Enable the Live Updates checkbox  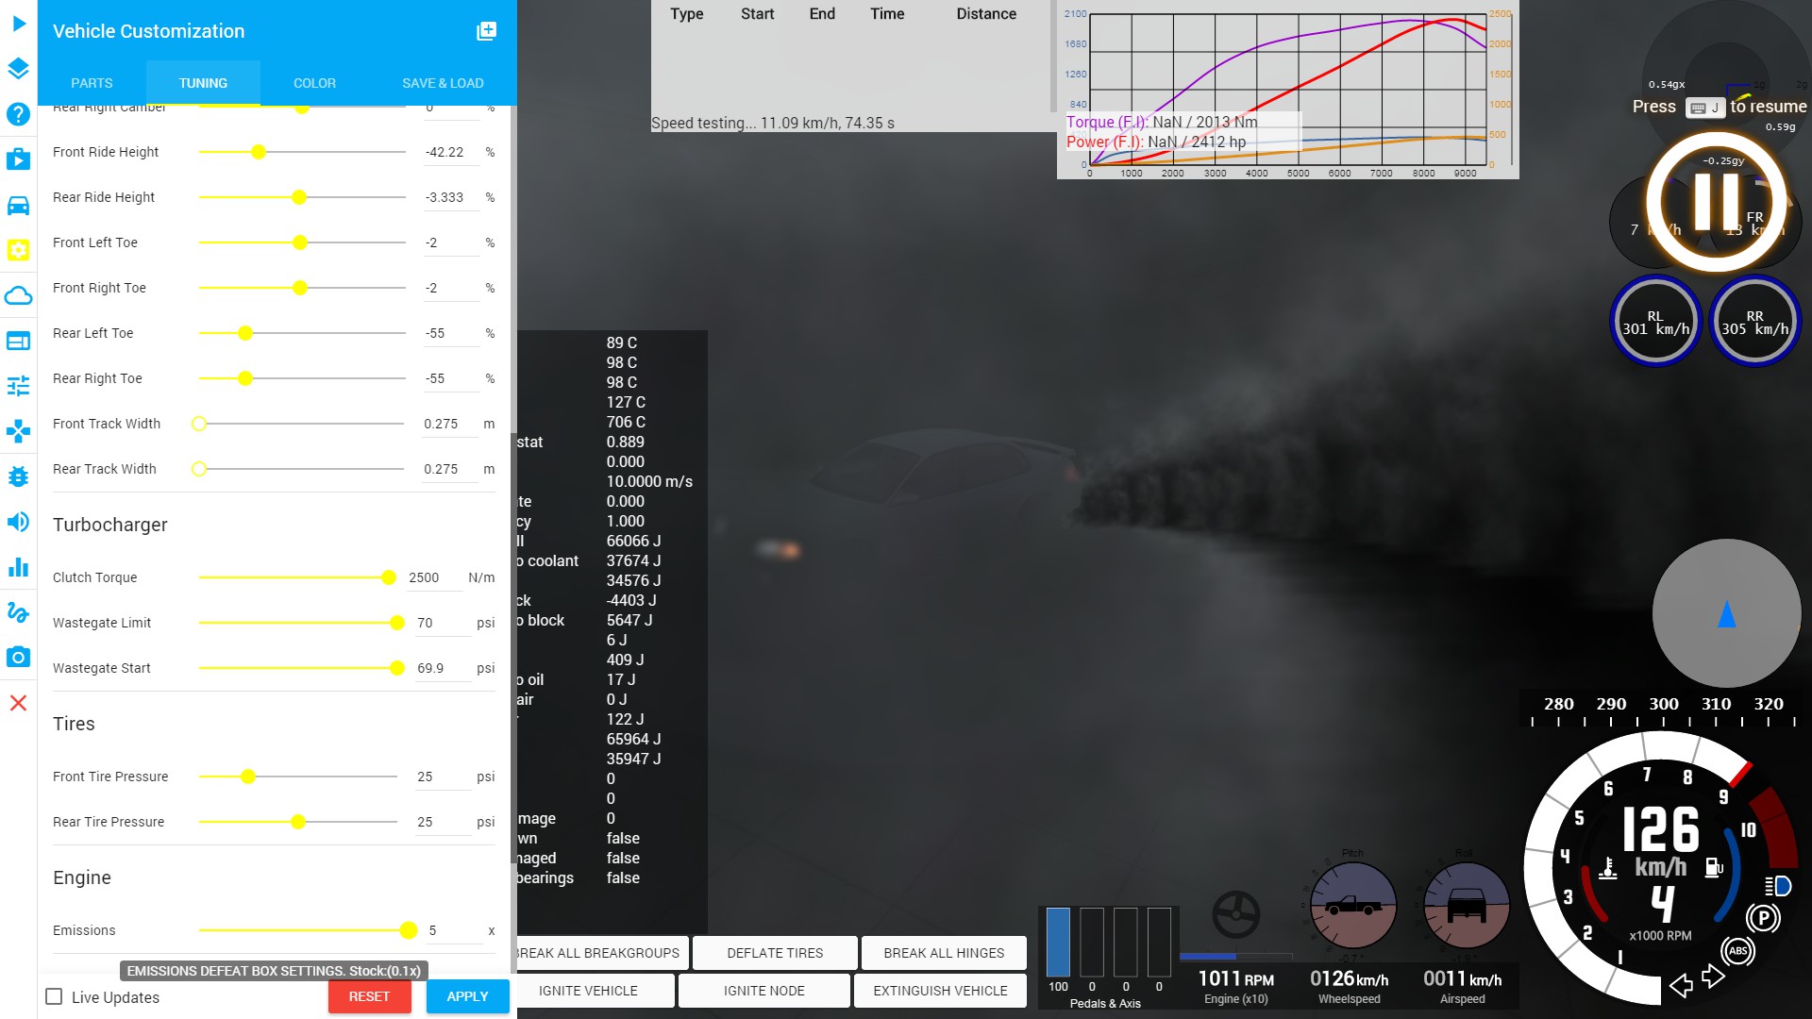point(55,997)
